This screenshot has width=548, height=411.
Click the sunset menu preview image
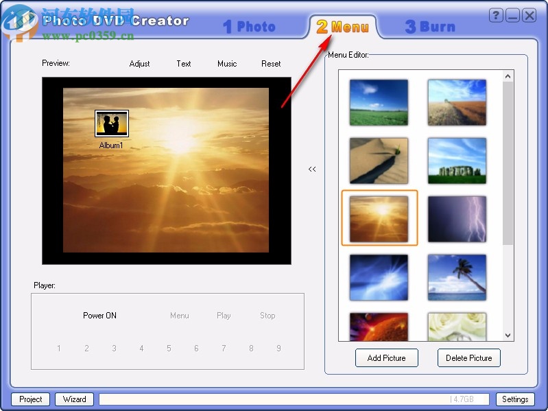[x=166, y=170]
